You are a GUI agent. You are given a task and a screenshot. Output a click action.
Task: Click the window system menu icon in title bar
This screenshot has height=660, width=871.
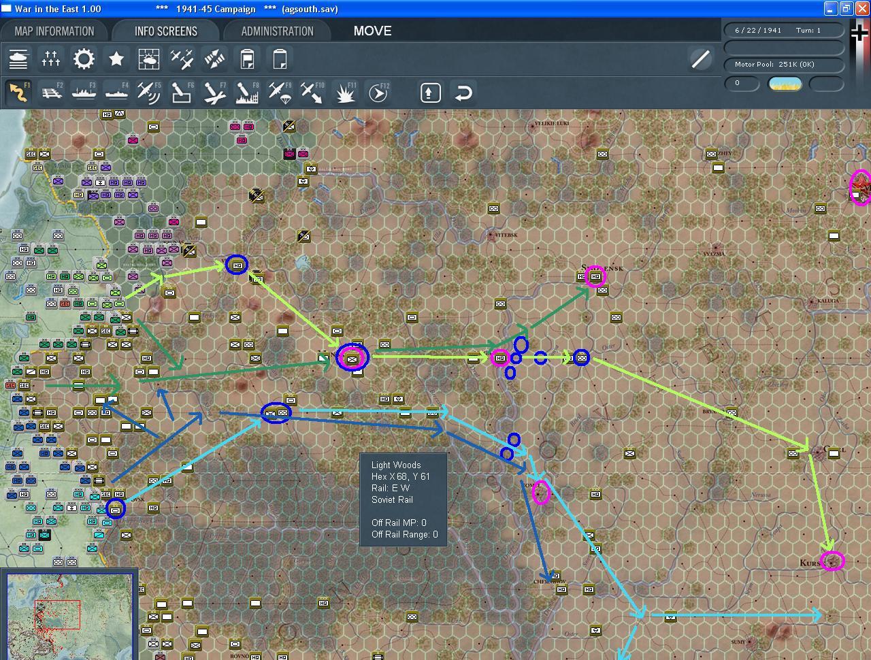tap(7, 9)
